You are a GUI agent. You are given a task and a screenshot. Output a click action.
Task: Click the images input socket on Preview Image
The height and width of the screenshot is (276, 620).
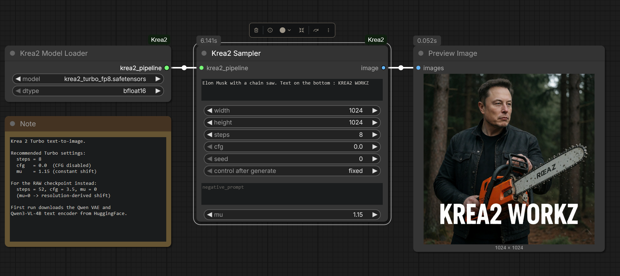click(x=418, y=68)
